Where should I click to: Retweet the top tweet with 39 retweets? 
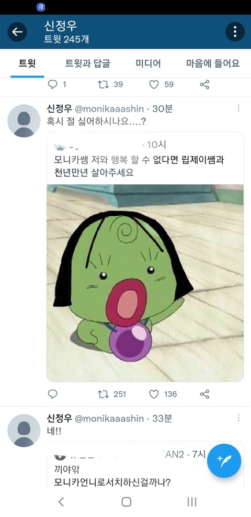[x=104, y=84]
